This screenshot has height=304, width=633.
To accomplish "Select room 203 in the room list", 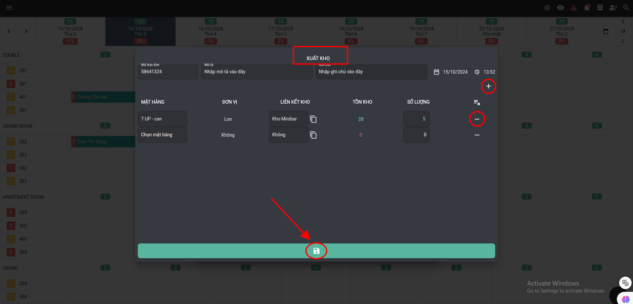I will (23, 213).
